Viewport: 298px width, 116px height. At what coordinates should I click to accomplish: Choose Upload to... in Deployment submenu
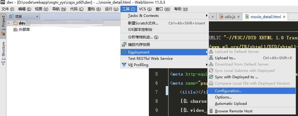[251, 58]
